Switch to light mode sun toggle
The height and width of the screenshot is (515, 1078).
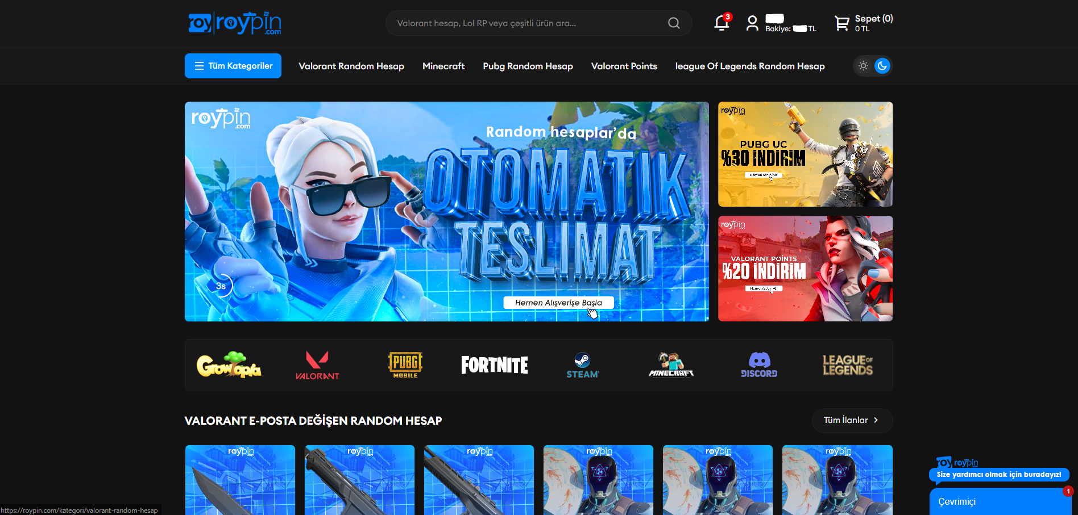863,66
